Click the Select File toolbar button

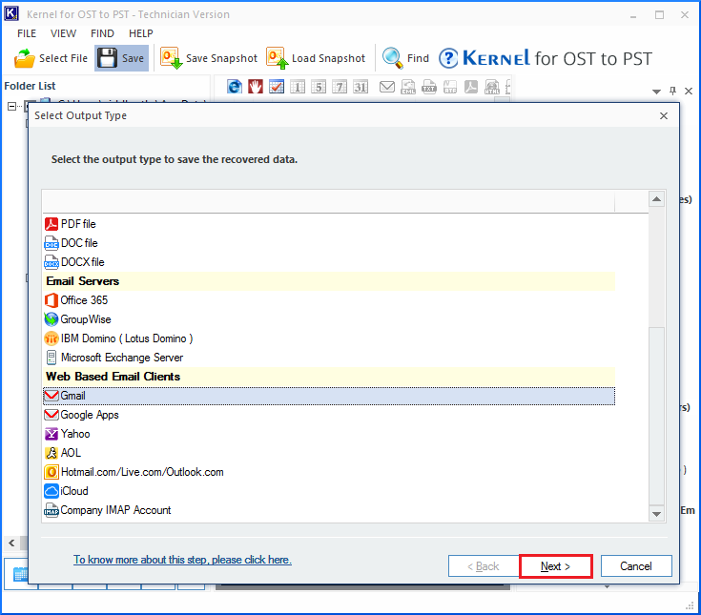click(x=51, y=58)
